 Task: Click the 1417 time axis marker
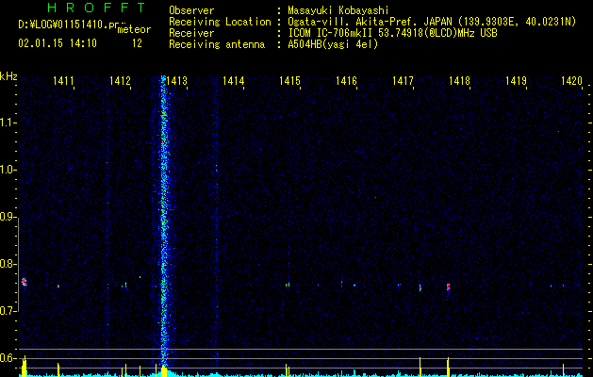pyautogui.click(x=403, y=80)
